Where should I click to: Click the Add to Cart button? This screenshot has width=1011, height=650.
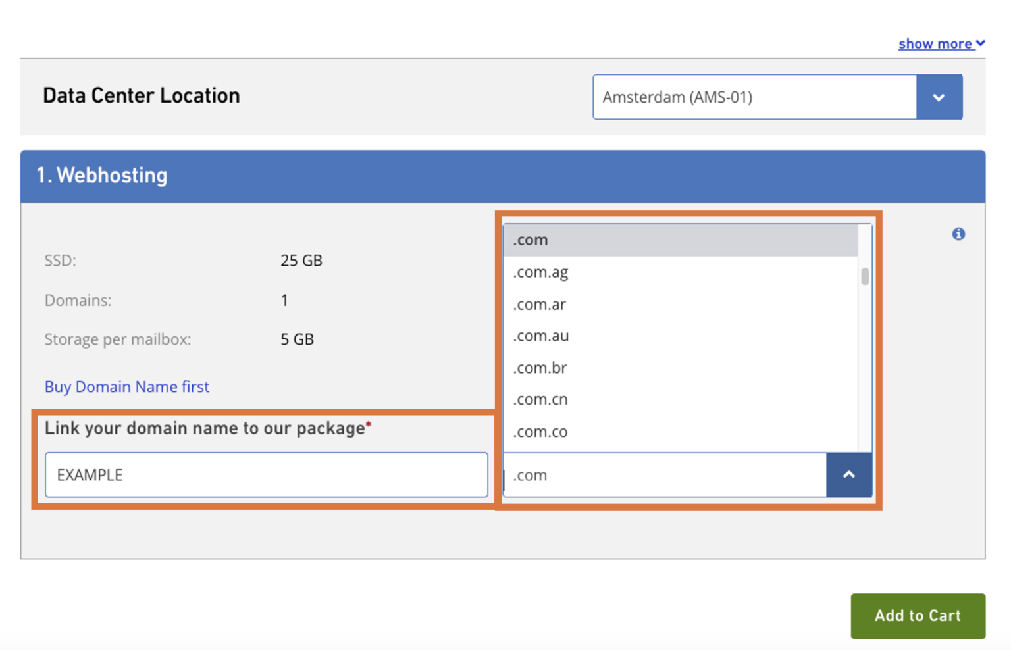tap(918, 616)
